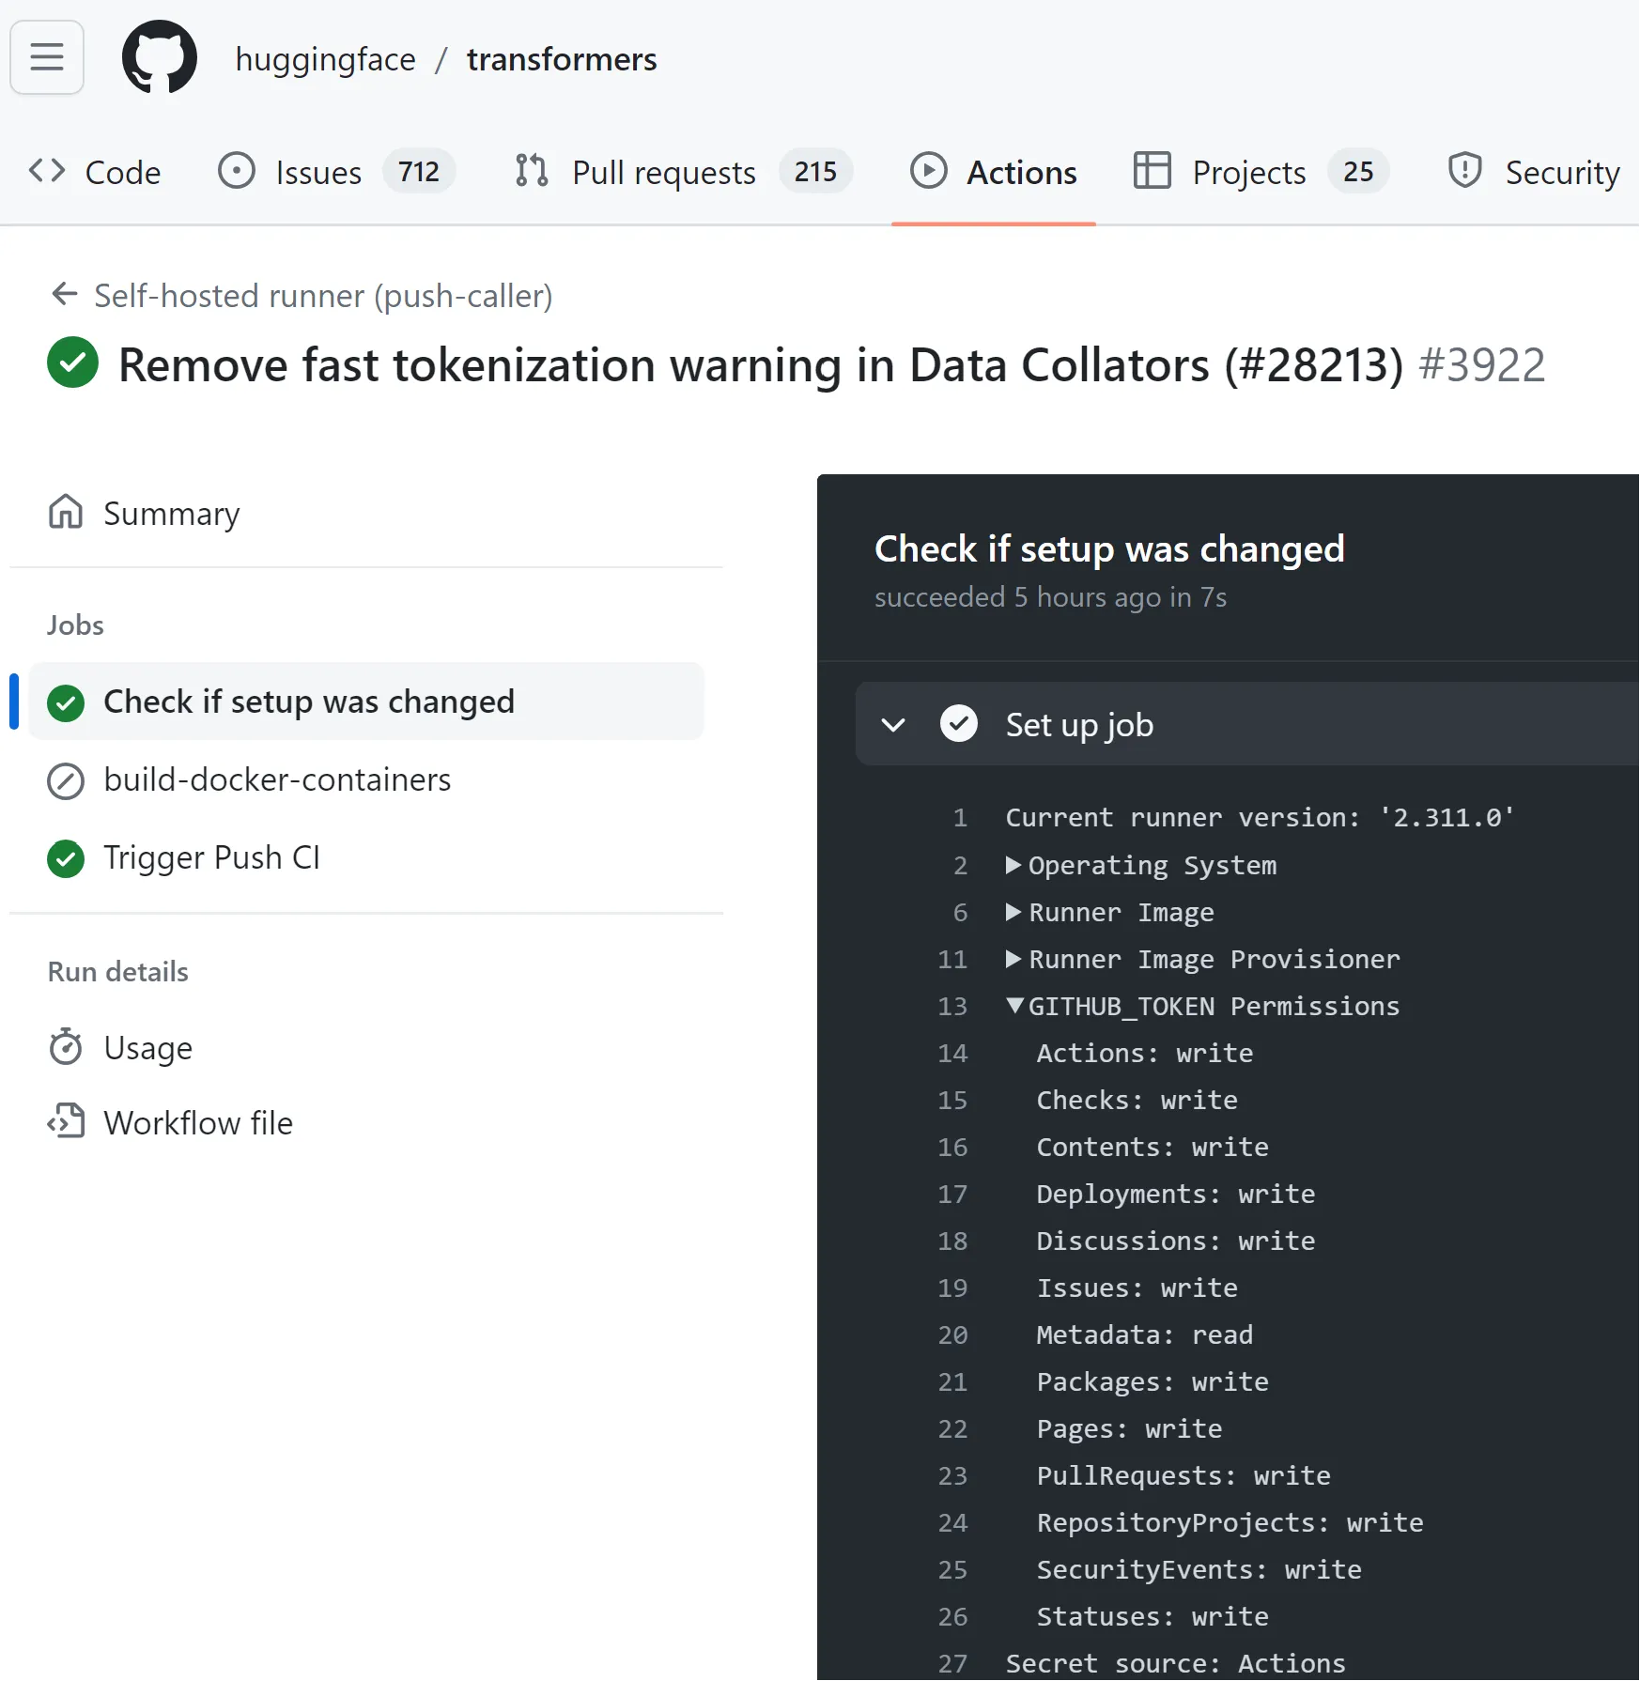This screenshot has height=1681, width=1640.
Task: Expand the Operating System log group
Action: click(1013, 865)
